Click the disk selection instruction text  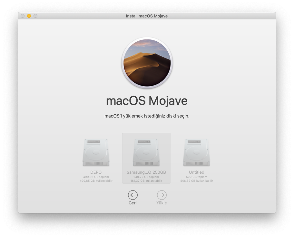147,116
